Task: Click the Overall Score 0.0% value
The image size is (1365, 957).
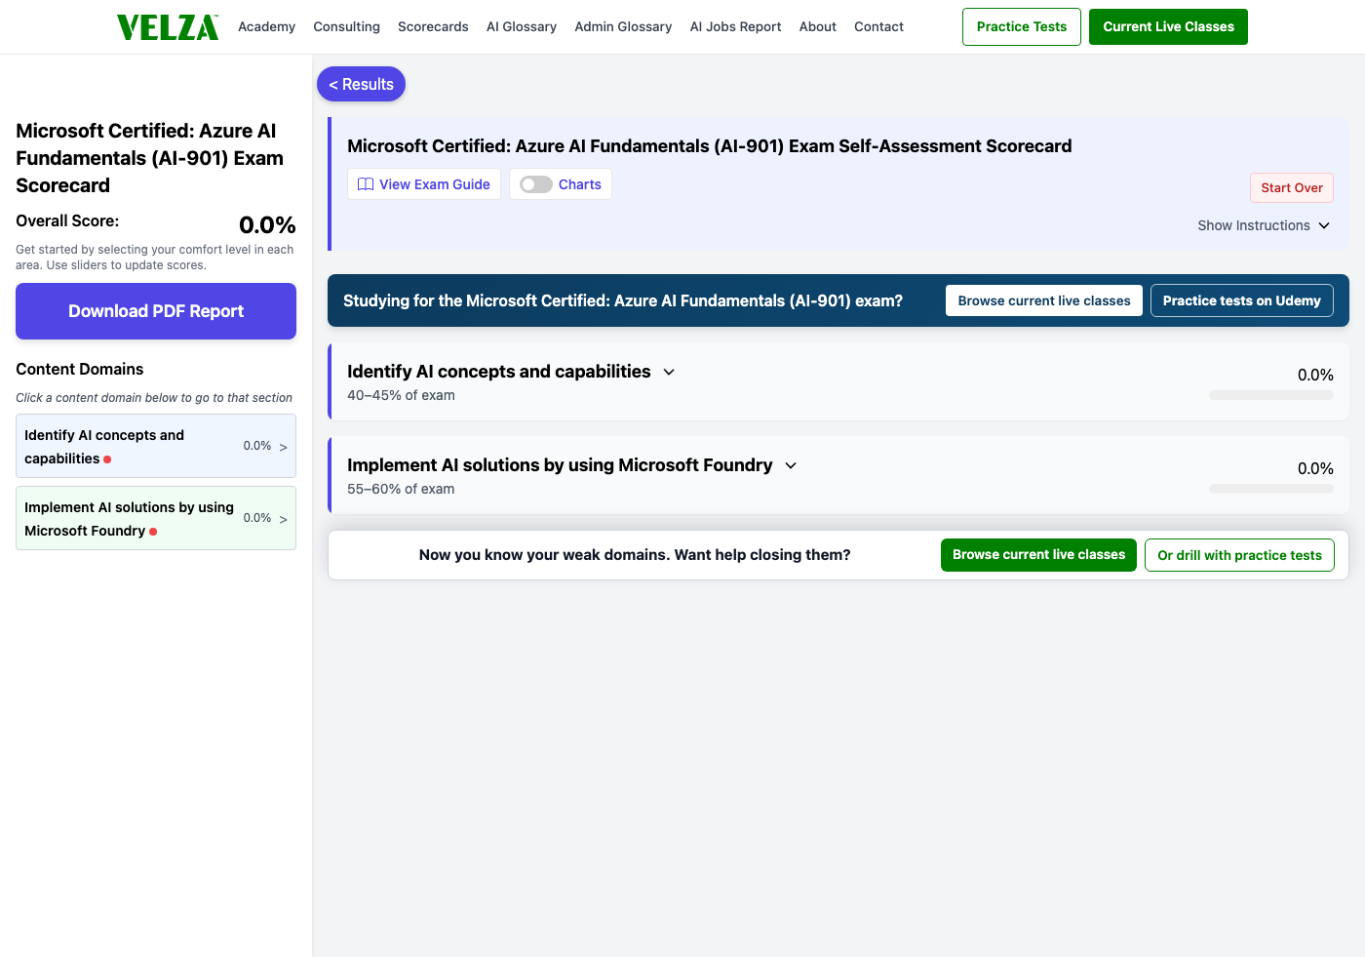Action: [267, 225]
